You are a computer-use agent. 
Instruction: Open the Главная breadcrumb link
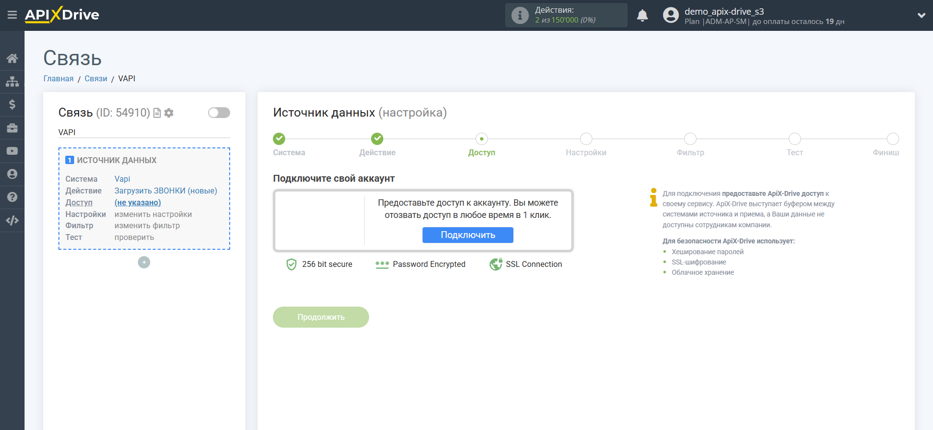(58, 78)
